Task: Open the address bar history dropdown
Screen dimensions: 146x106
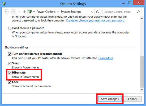Action: (92, 12)
